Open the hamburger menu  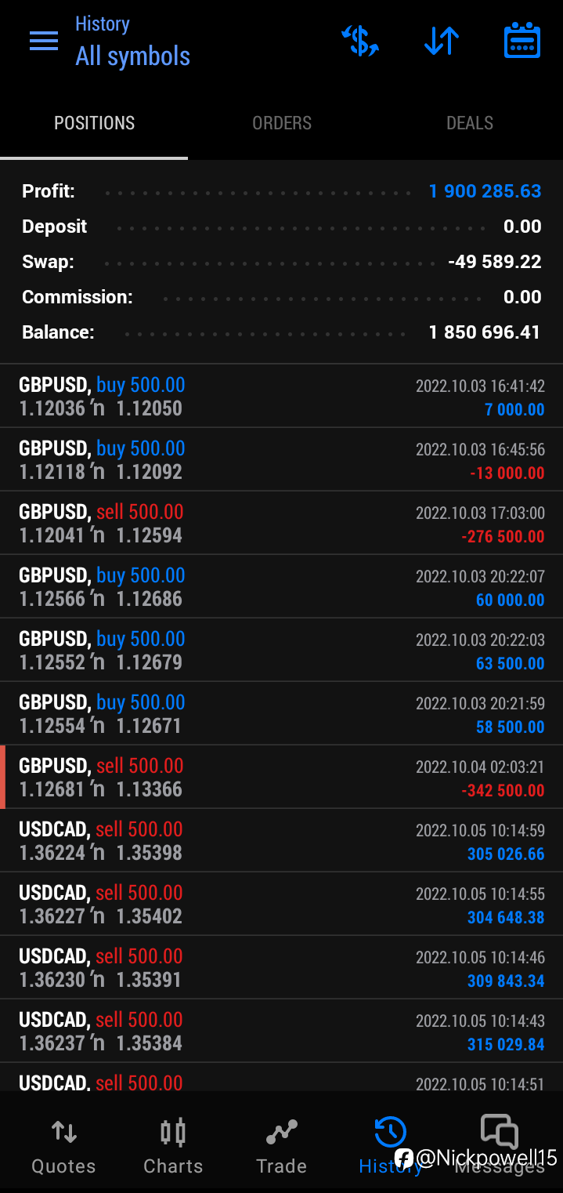tap(44, 41)
